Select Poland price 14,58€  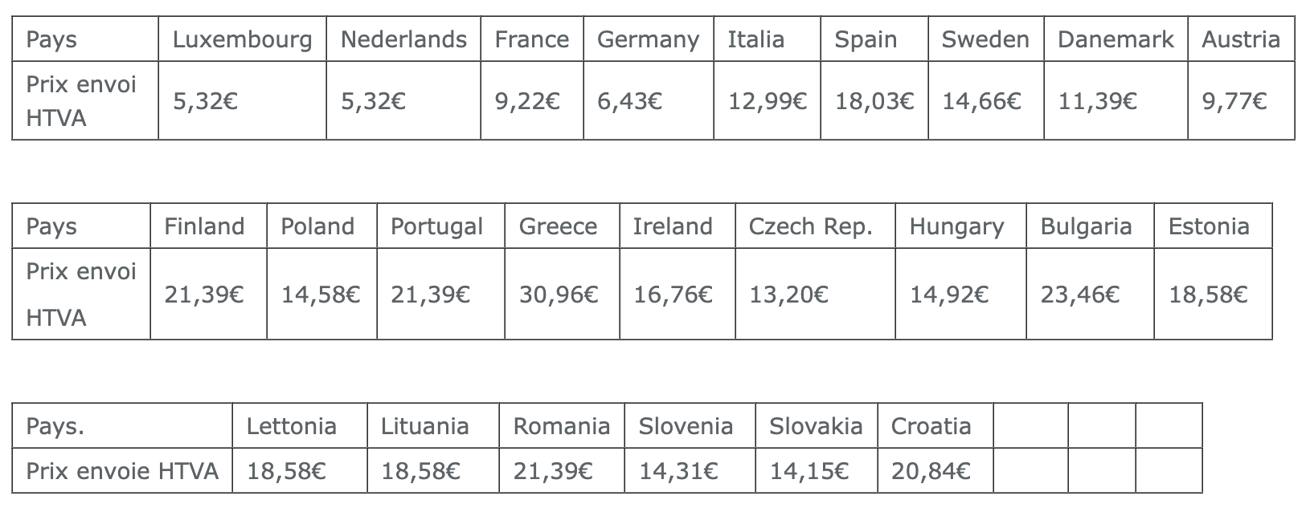point(321,295)
